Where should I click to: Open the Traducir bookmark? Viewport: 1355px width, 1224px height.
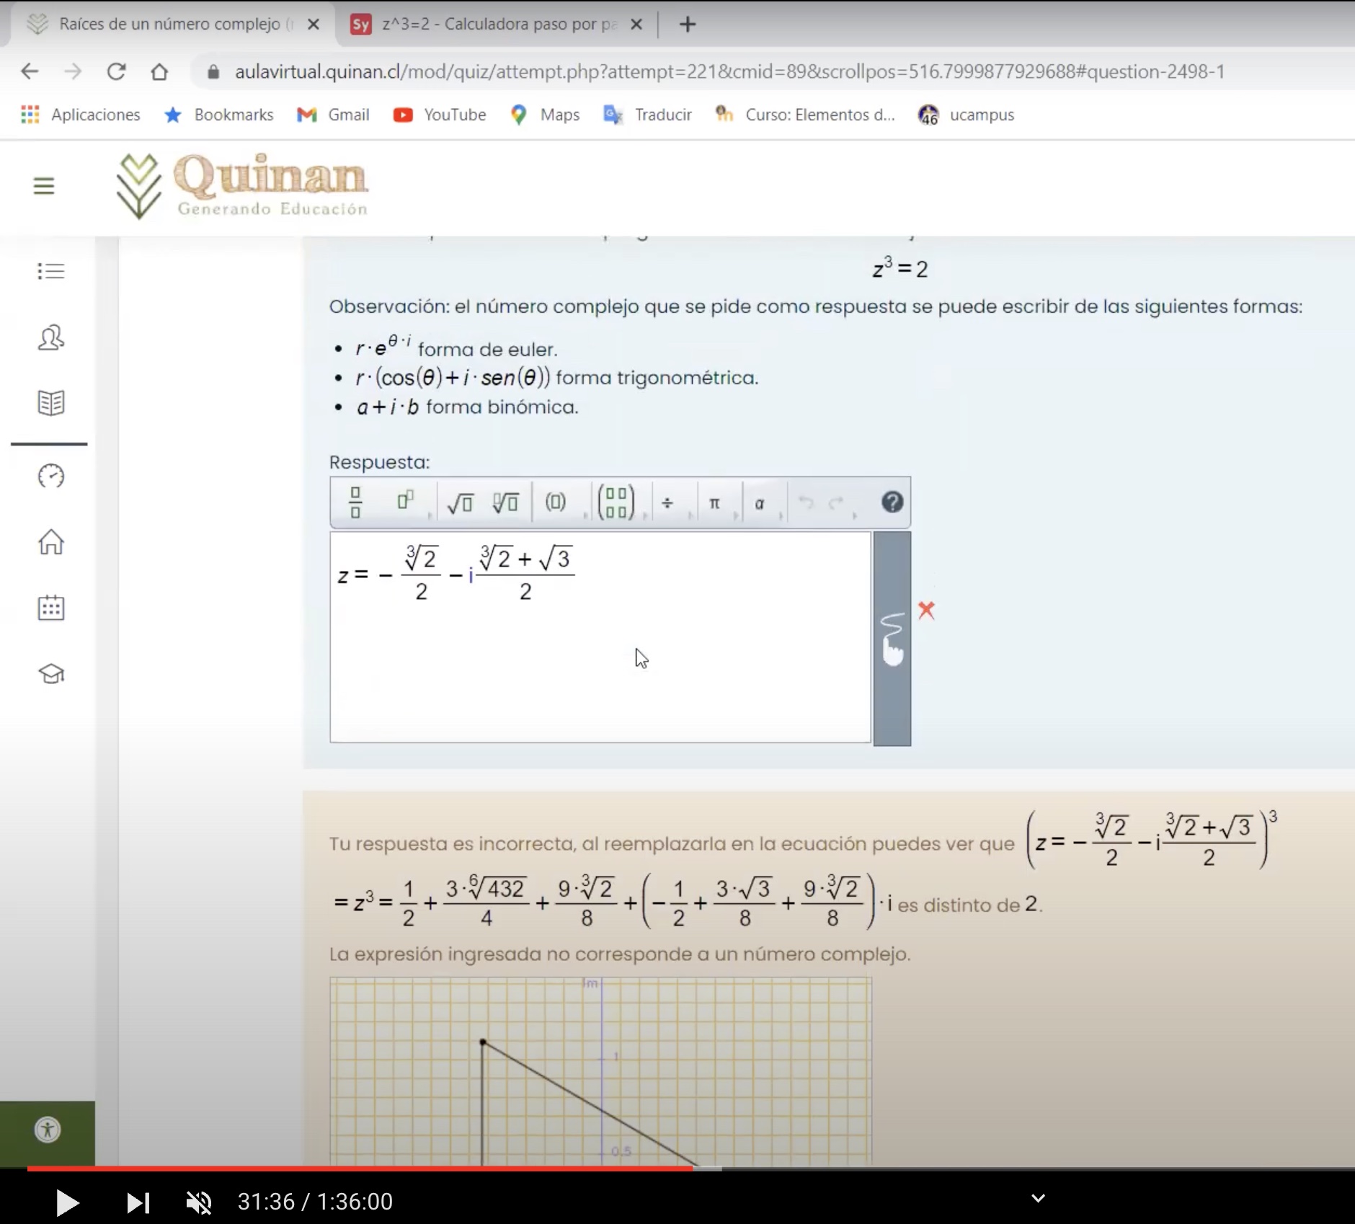point(647,115)
